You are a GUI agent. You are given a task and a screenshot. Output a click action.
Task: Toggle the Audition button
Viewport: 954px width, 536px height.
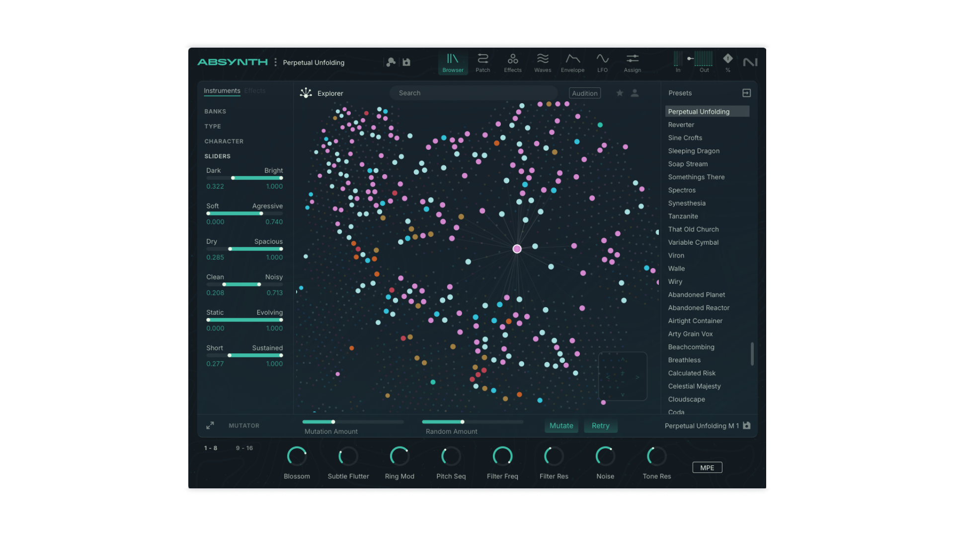pos(584,93)
